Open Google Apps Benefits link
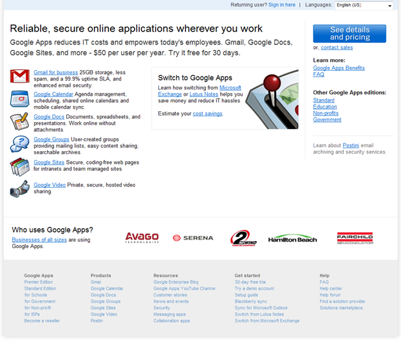This screenshot has height=340, width=401. [x=339, y=68]
